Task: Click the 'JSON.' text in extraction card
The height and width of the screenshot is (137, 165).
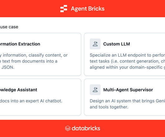Action: click(x=7, y=67)
